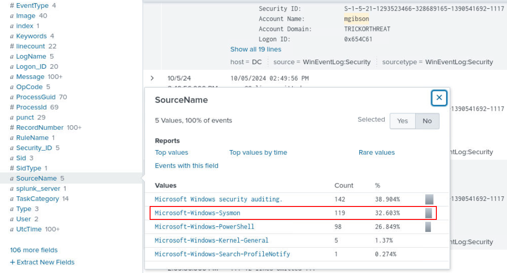
Task: Filter by Microsoft-Windows-Sysmon value
Action: point(198,213)
